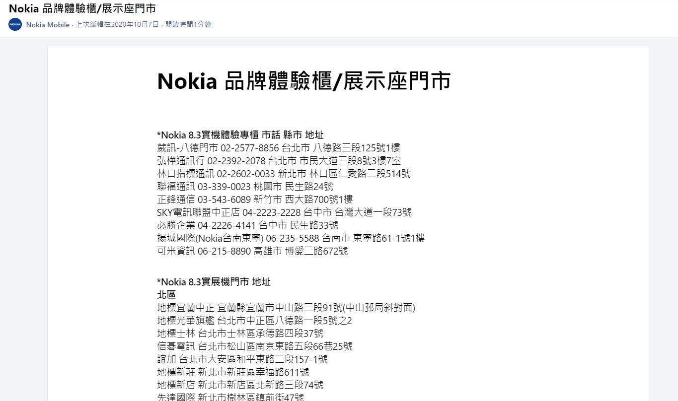Screen dimensions: 678x401
Task: Click the 北區 section heading
Action: pyautogui.click(x=166, y=295)
